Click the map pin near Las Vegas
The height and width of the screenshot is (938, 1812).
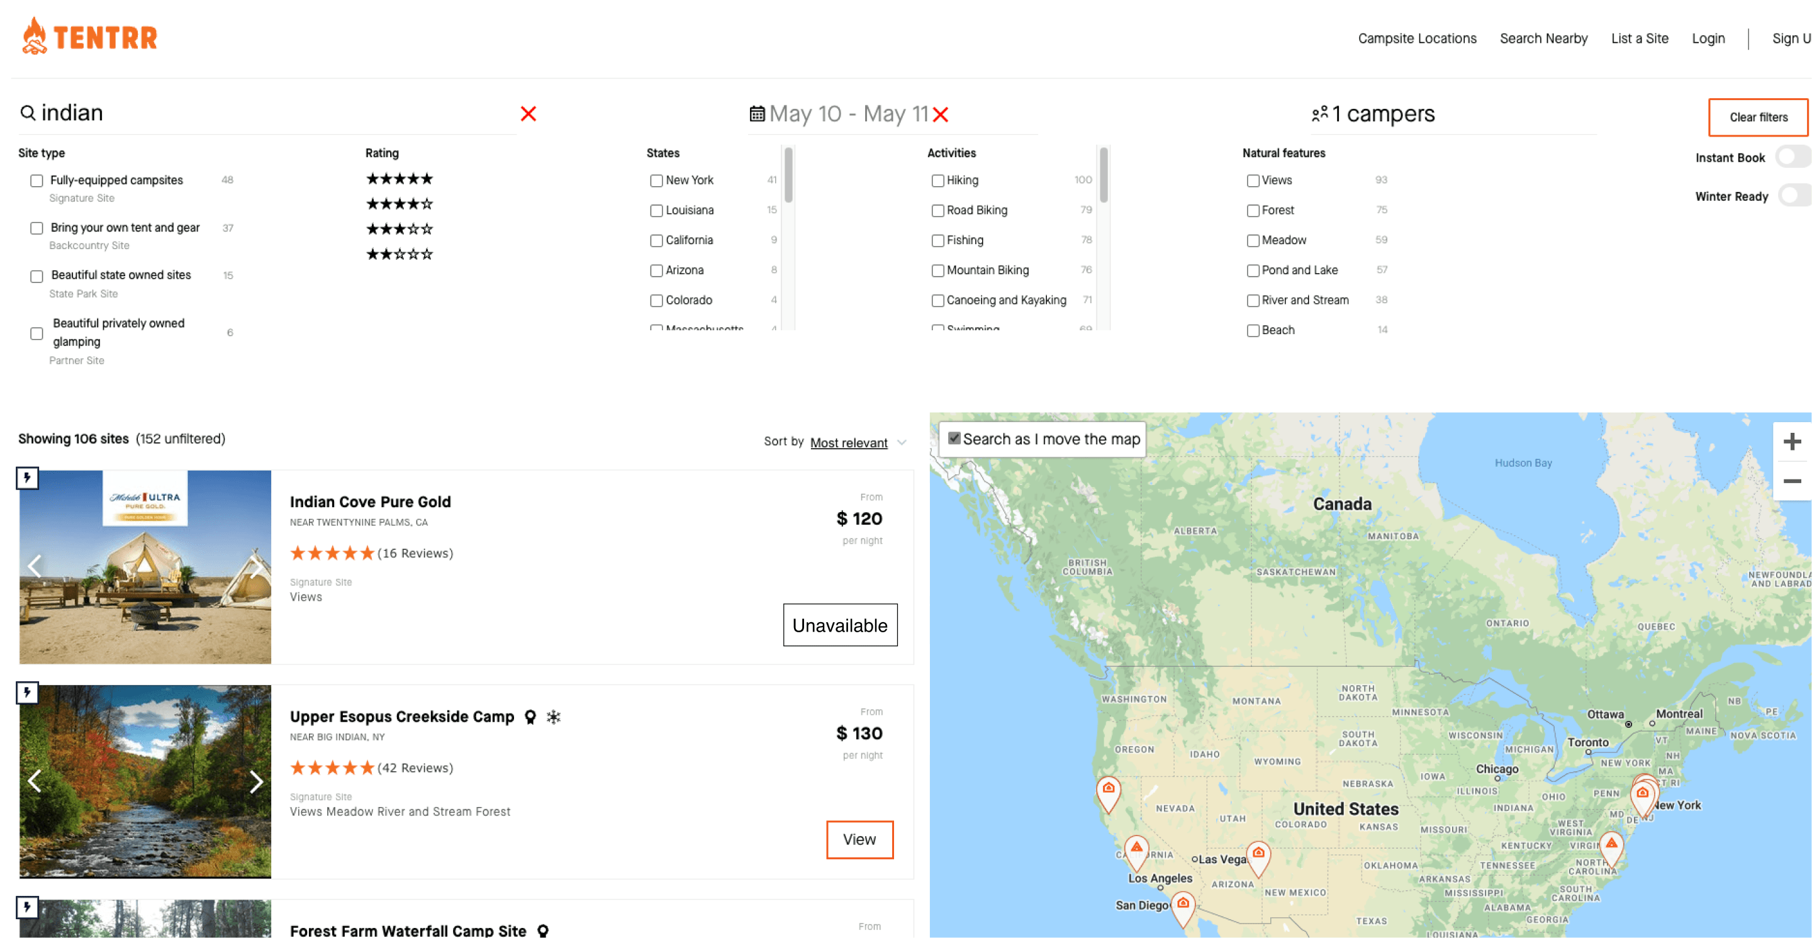pyautogui.click(x=1258, y=855)
